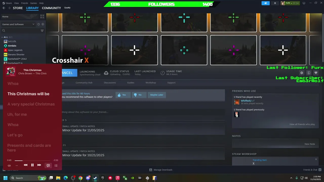
Task: Add Crosshair X to favorites heart icon
Action: point(316,73)
